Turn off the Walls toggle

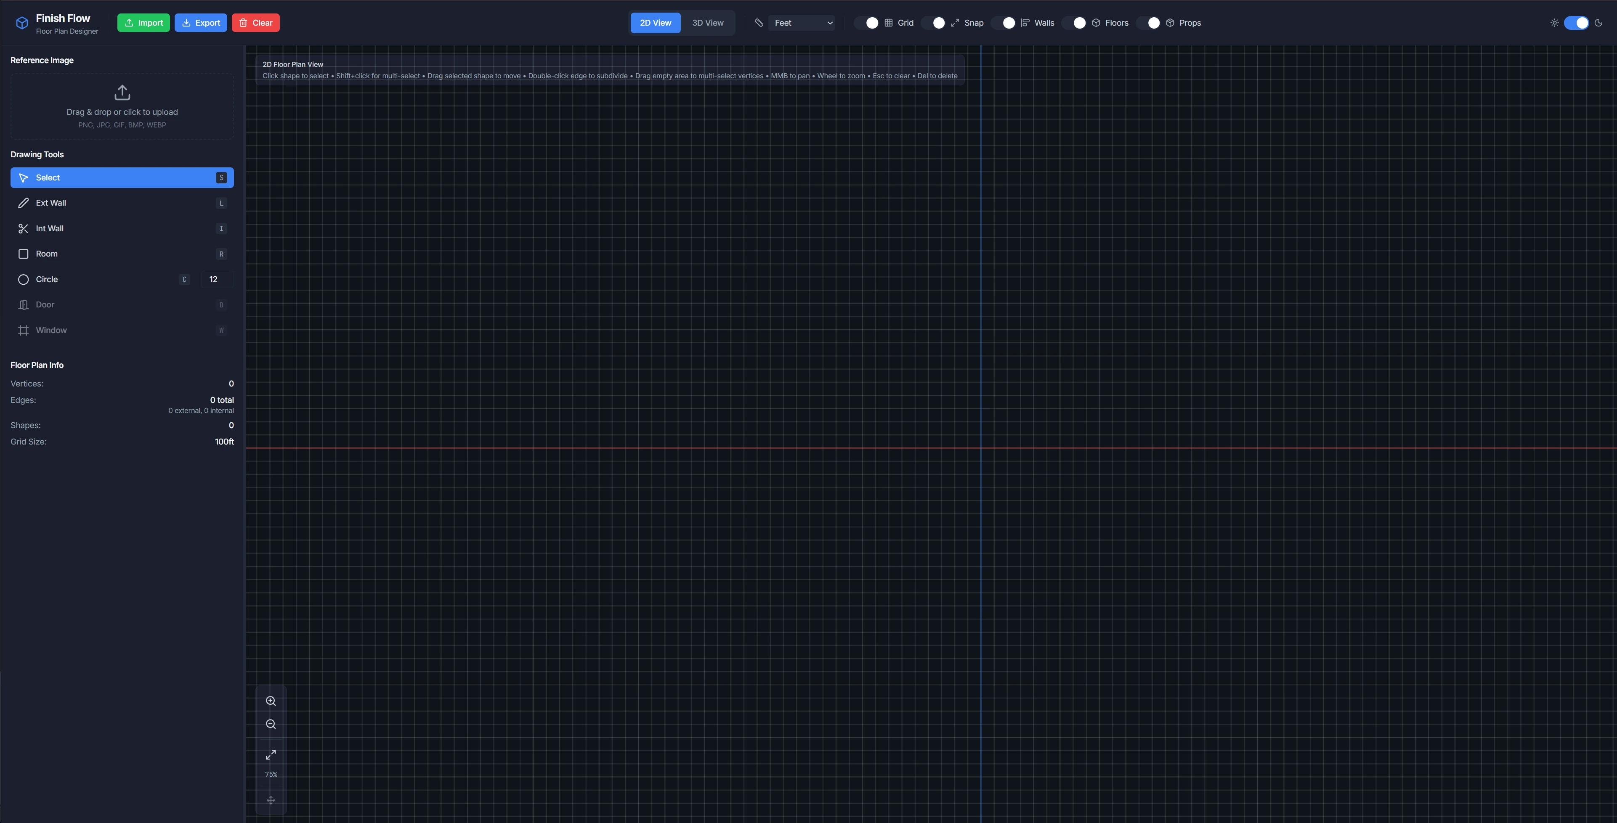[1009, 23]
